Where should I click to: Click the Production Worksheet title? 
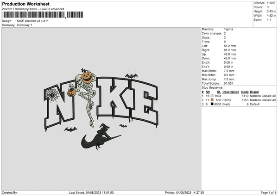pos(25,4)
